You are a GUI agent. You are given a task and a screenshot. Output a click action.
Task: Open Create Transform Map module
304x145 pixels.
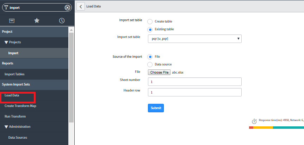(20, 106)
